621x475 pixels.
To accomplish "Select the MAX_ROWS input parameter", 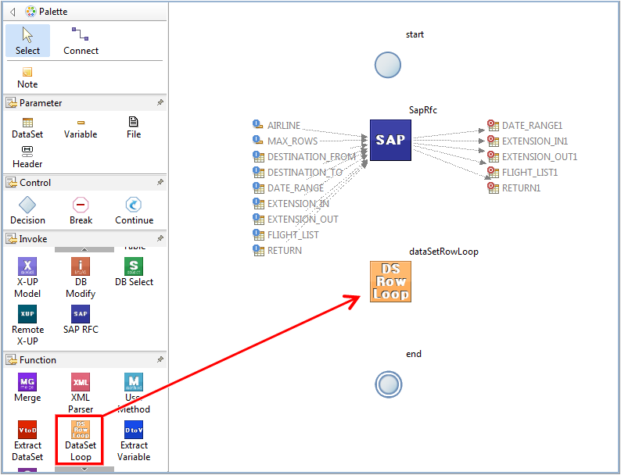I will pos(285,141).
